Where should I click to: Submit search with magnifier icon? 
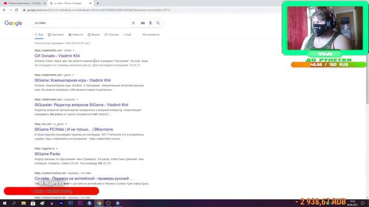158,23
